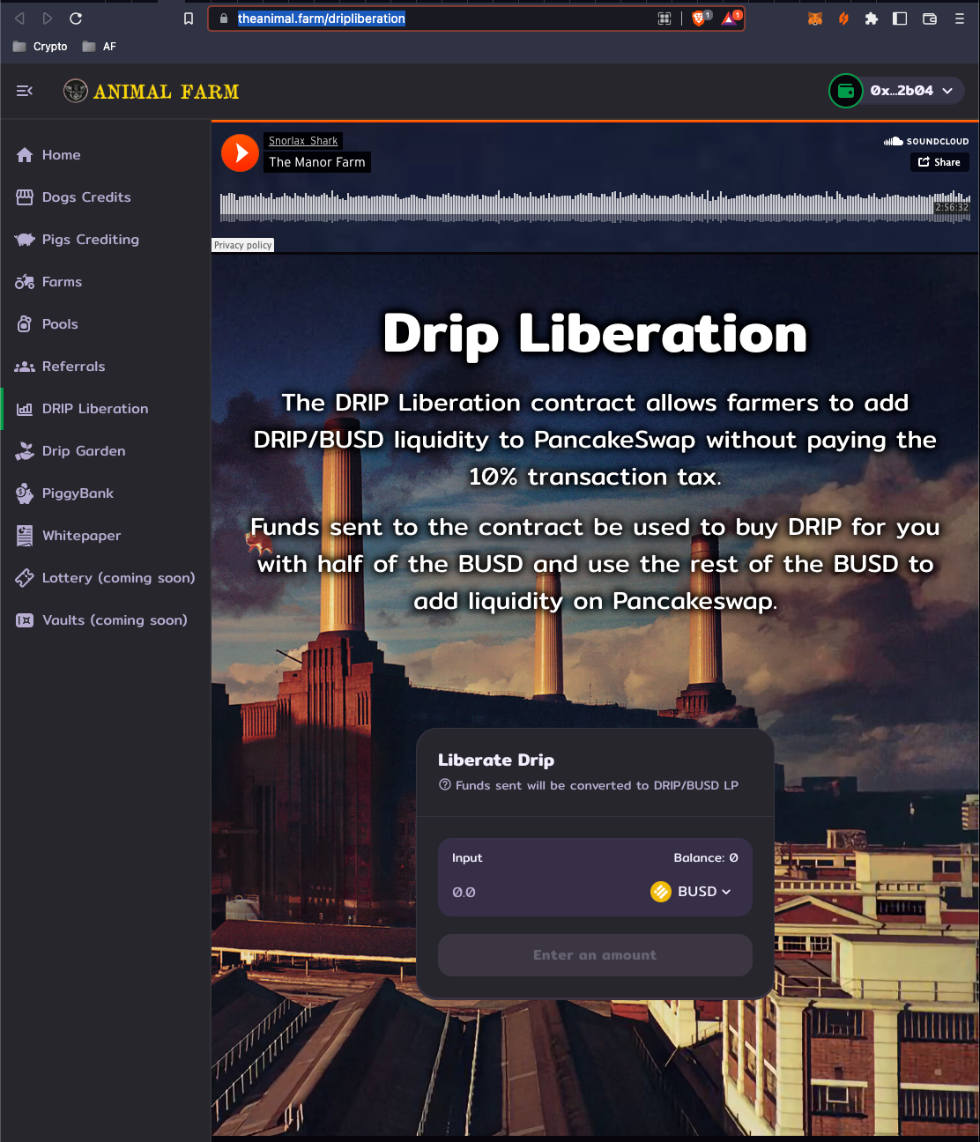Open the BUSD token dropdown
980x1142 pixels.
coord(692,892)
